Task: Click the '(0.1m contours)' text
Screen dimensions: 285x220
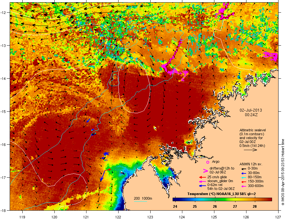Action: 252,134
